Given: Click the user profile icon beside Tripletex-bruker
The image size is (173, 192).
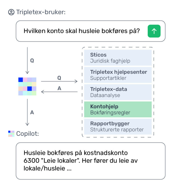Looking at the screenshot, I should coord(11,12).
